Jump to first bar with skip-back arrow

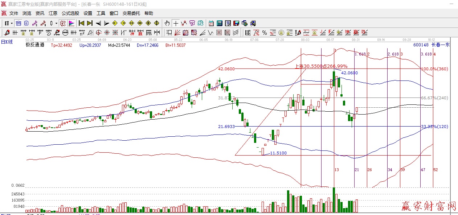(82, 23)
